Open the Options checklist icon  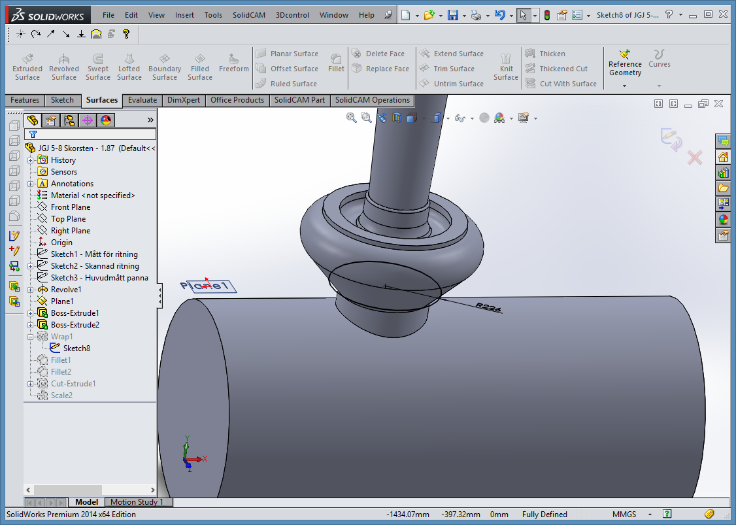(577, 15)
